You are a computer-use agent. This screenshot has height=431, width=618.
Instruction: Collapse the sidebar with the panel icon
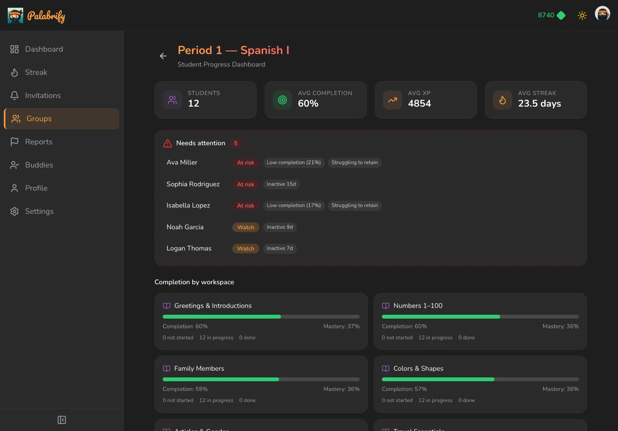click(62, 420)
